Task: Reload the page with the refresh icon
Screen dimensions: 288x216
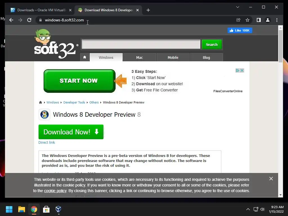Action: click(29, 20)
